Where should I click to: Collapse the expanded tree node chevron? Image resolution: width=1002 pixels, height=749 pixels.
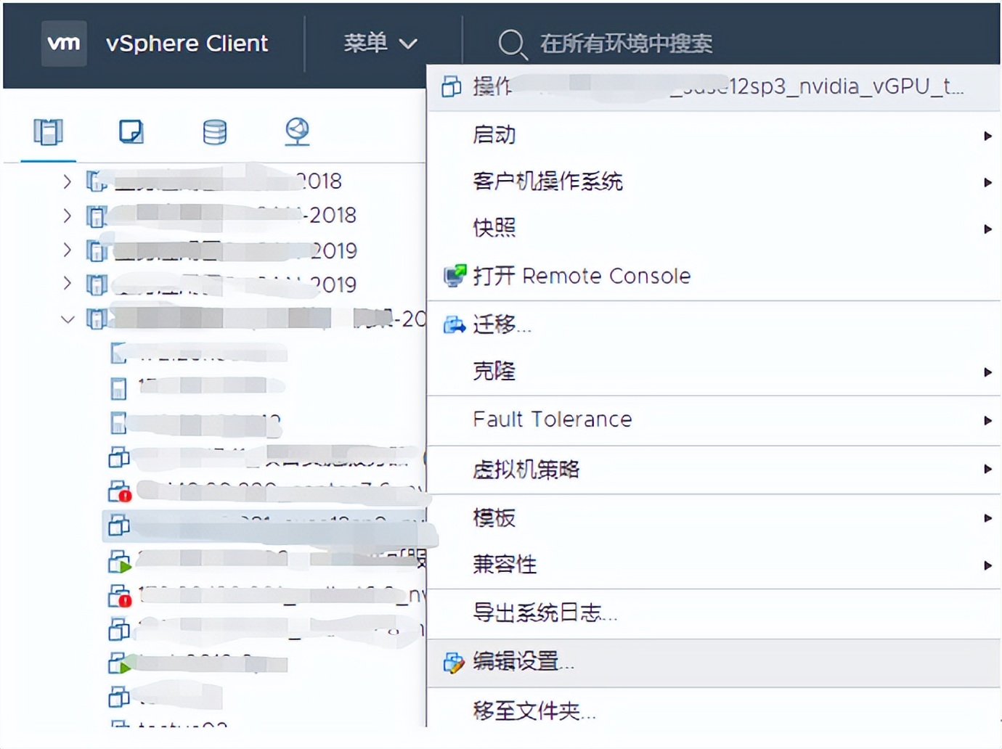(x=68, y=319)
